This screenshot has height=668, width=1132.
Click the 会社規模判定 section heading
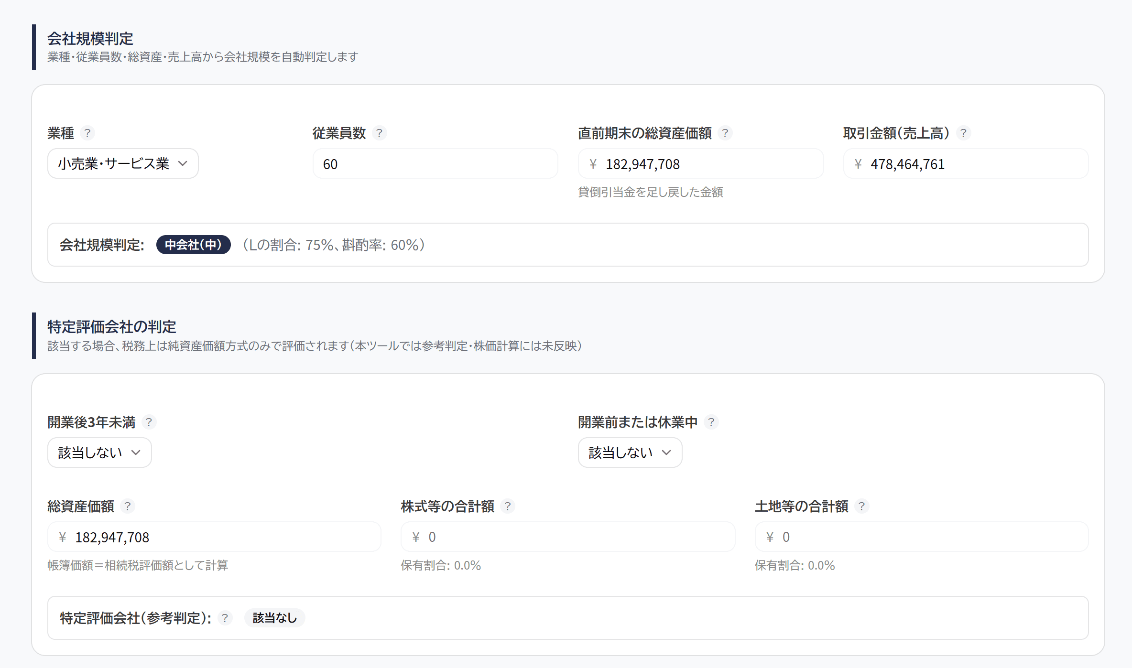coord(90,38)
